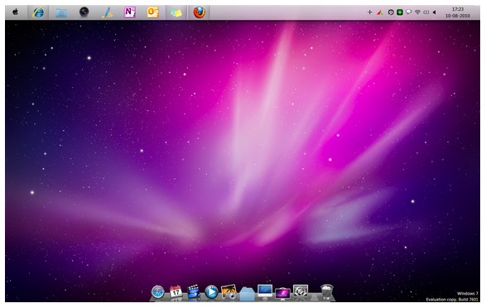Open the Trash bin in the dock
This screenshot has height=308, width=486.
coord(327,292)
